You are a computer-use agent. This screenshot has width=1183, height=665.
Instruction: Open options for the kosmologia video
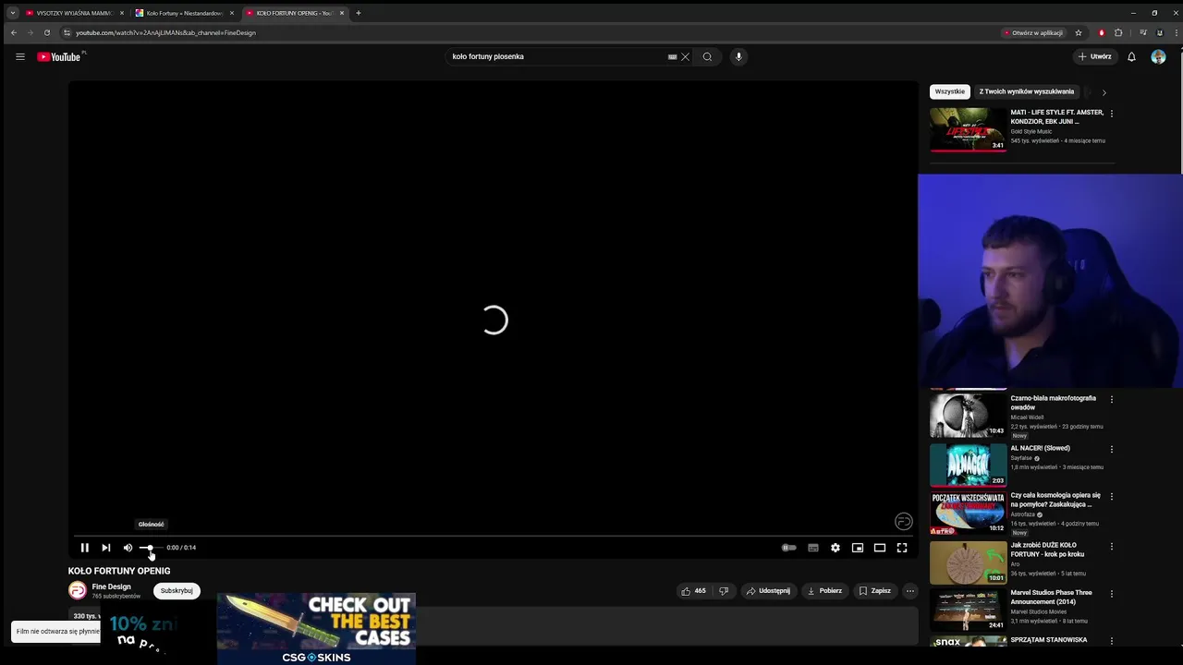[x=1111, y=497]
